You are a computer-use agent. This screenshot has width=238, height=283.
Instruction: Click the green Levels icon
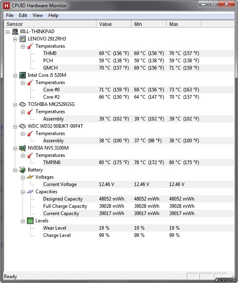(x=30, y=221)
